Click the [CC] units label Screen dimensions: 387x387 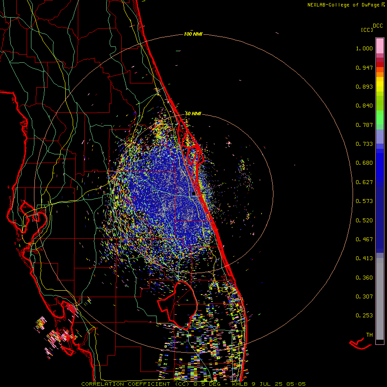click(x=367, y=30)
